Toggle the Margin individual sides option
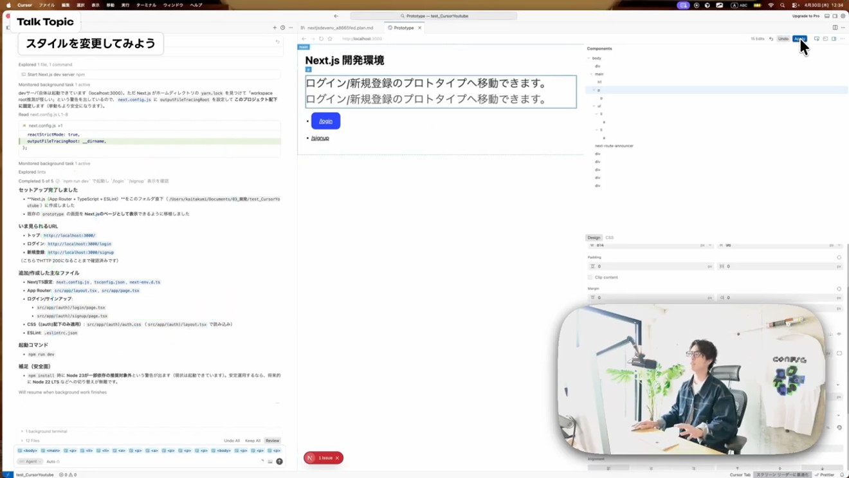Image resolution: width=849 pixels, height=478 pixels. tap(839, 289)
